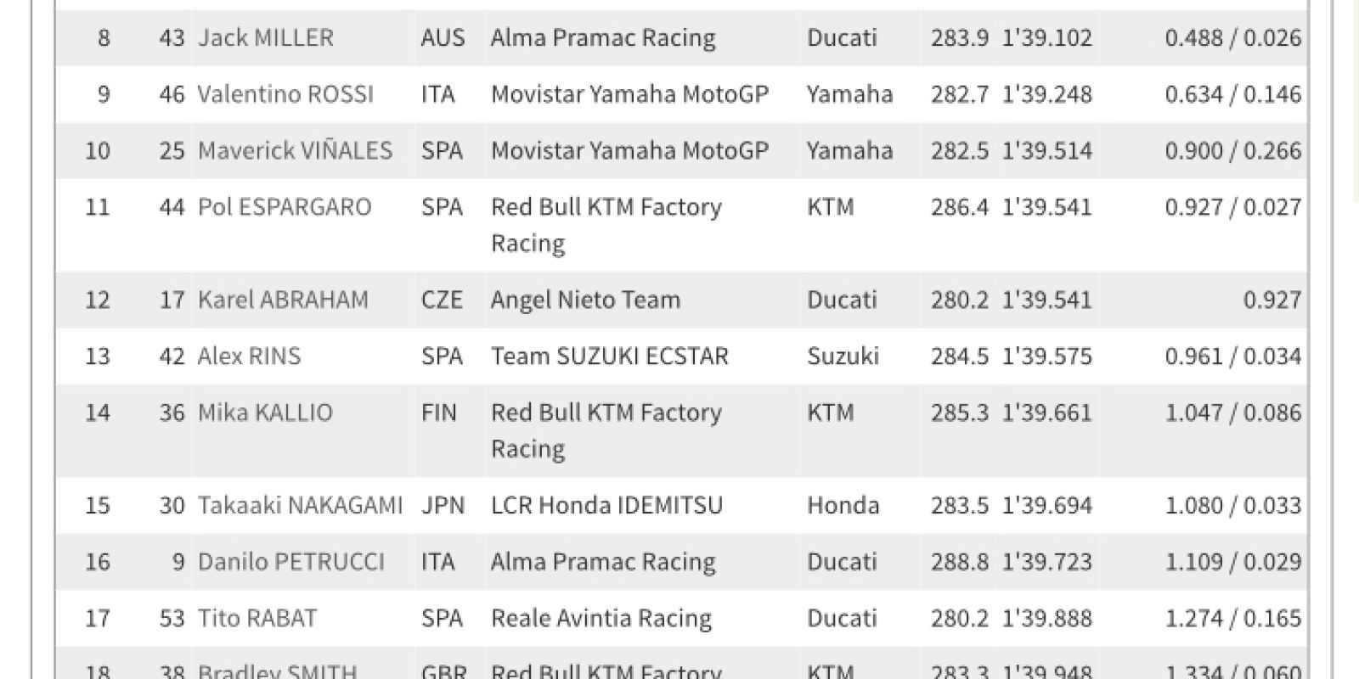
Task: Click top speed 288.8 for Petrucci
Action: pos(959,562)
